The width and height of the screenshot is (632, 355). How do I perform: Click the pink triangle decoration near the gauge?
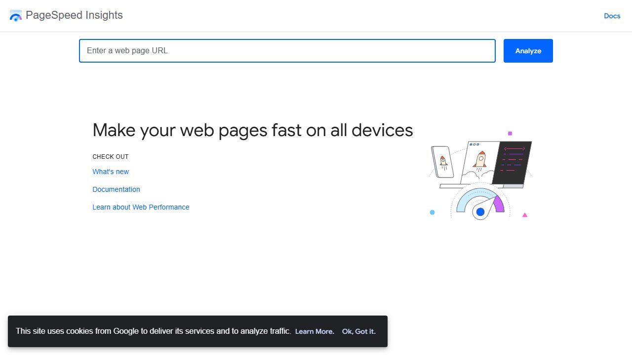[525, 214]
